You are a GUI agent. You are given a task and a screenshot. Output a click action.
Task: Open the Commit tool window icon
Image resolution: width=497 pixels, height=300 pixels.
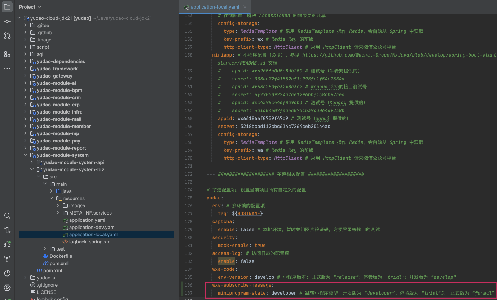pyautogui.click(x=7, y=21)
